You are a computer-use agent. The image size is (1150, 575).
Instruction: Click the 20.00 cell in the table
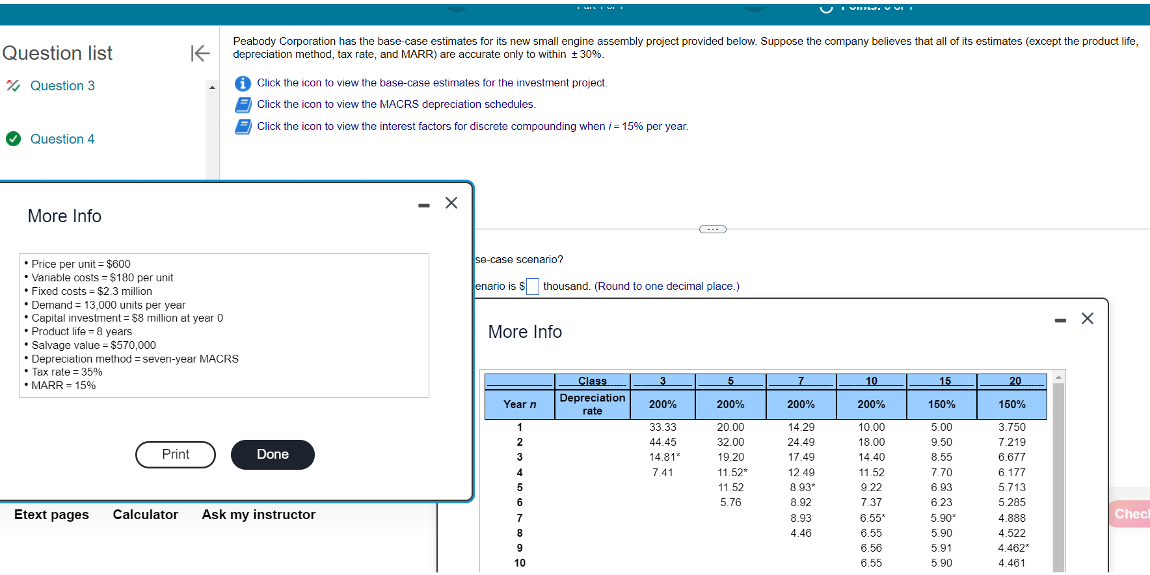pyautogui.click(x=731, y=428)
